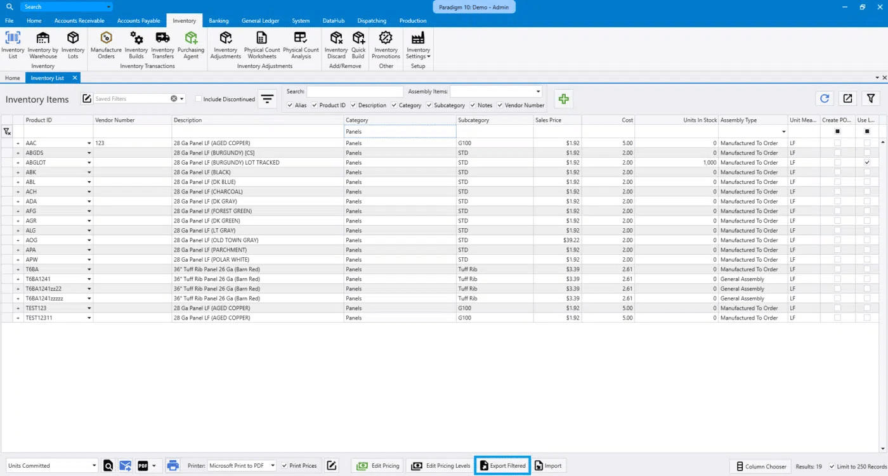Open Inventory Promotions
888x476 pixels.
[386, 45]
